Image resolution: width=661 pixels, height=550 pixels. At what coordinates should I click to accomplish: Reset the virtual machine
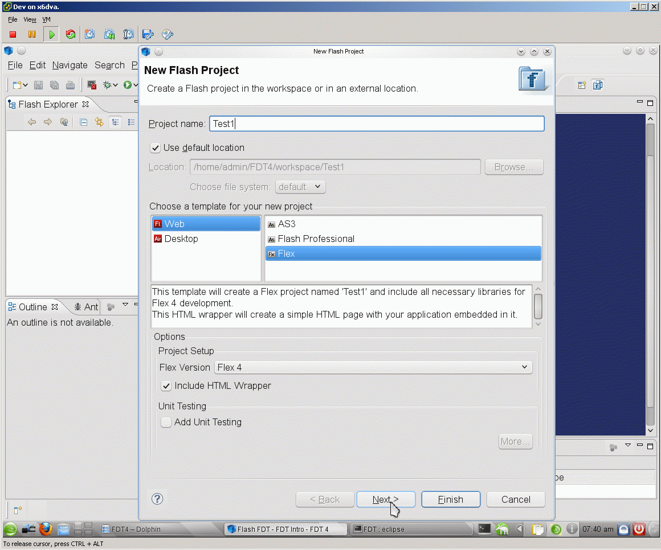(71, 35)
